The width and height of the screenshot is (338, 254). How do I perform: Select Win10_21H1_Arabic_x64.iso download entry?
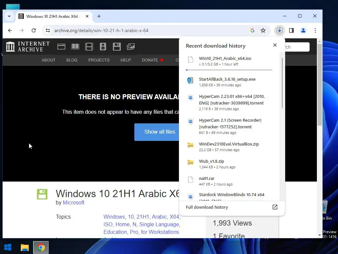pyautogui.click(x=229, y=61)
